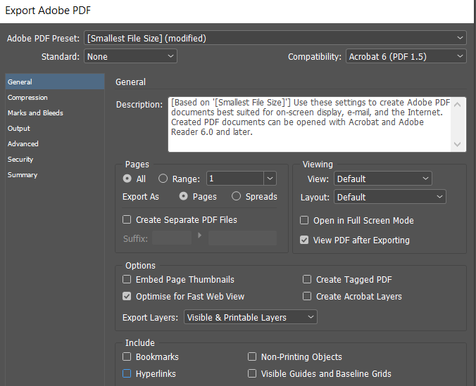This screenshot has height=386, width=476.
Task: Check the Hyperlinks include option
Action: pyautogui.click(x=127, y=373)
